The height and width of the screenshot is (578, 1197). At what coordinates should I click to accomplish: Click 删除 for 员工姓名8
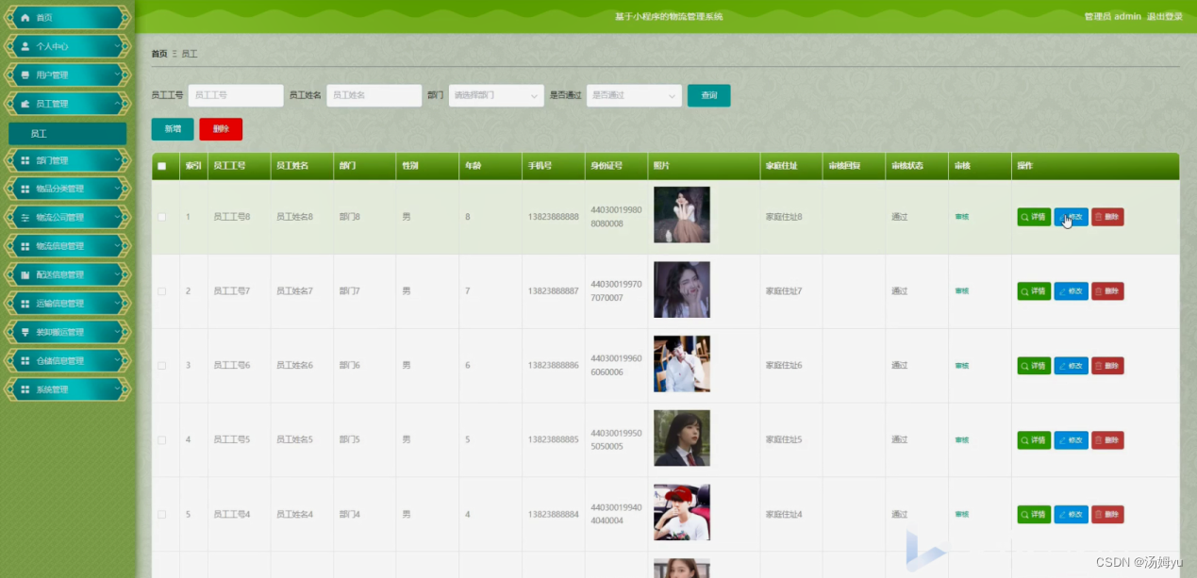click(x=1107, y=217)
